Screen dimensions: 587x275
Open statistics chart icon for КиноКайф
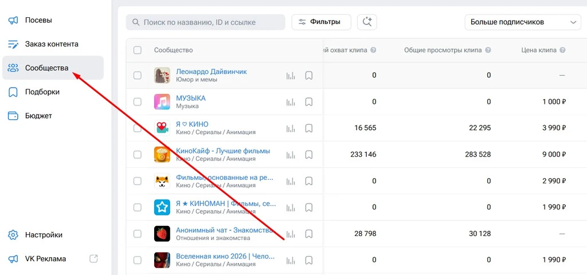click(291, 155)
